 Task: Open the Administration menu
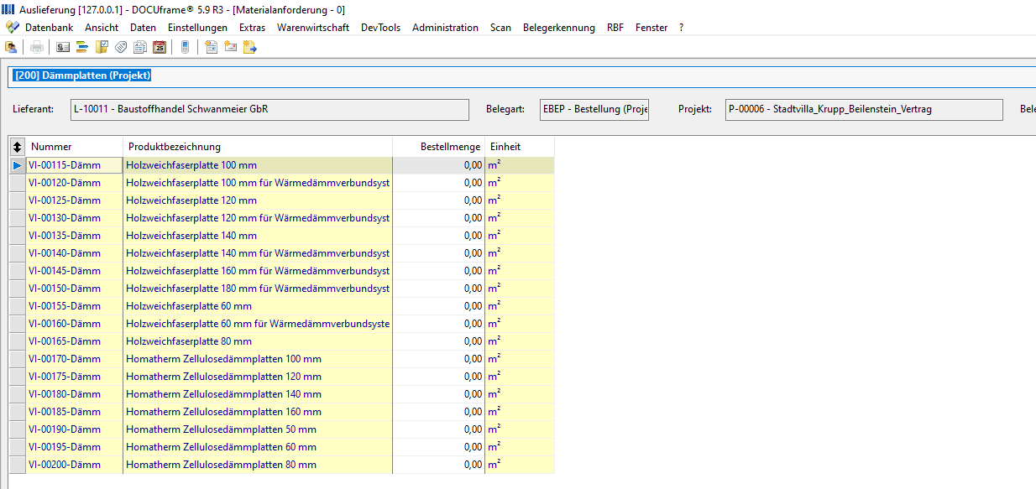[x=446, y=28]
